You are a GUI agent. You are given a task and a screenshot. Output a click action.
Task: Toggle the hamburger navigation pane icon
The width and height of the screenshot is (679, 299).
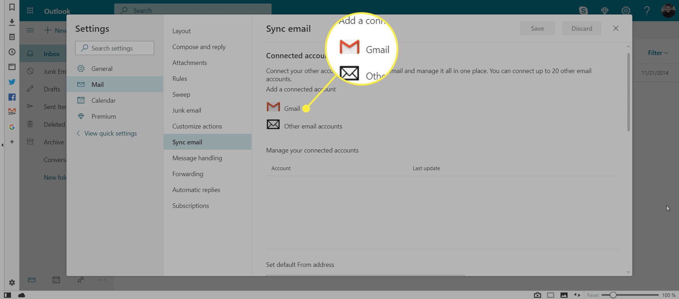tap(30, 30)
